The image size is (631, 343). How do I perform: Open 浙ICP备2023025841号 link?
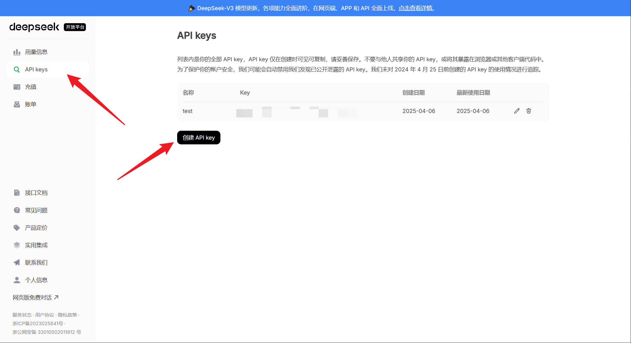tap(38, 323)
